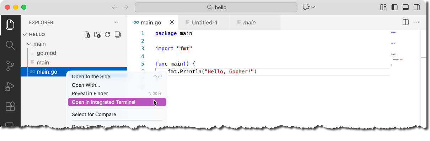Split the editor to the right
Viewport: 430px width, 141px height.
coord(405,22)
